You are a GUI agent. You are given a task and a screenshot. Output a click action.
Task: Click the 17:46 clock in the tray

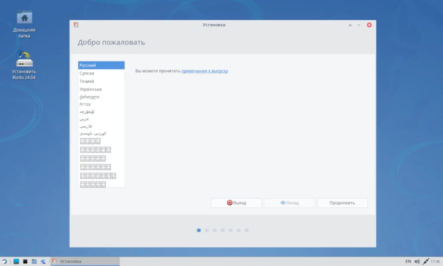[x=435, y=262]
